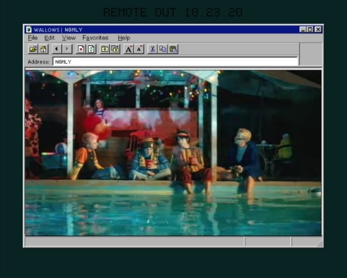
Task: Close the WALLOWS | NGMLY window
Action: click(318, 30)
